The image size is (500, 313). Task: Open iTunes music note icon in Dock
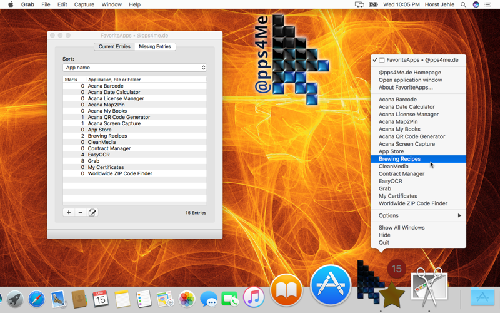(x=254, y=297)
